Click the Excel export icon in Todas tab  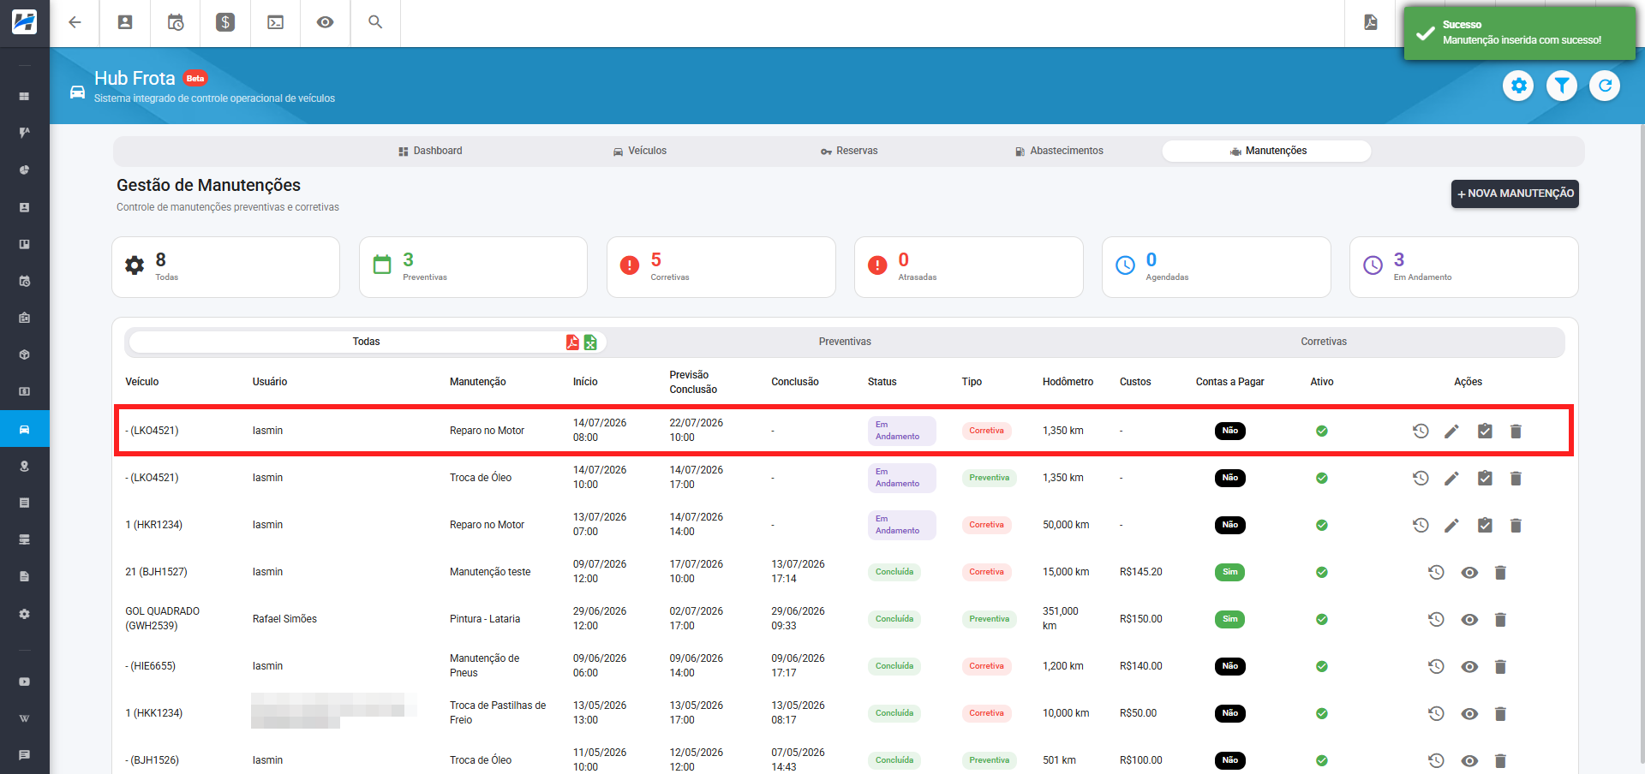click(x=590, y=342)
